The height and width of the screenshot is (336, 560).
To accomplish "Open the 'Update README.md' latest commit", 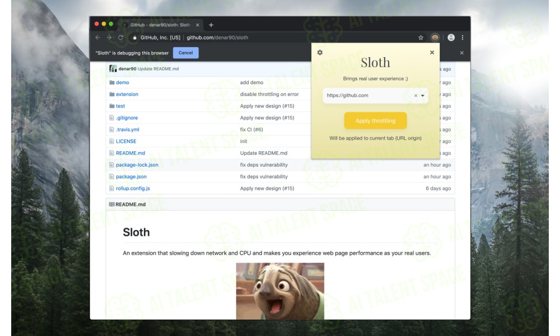I will point(158,69).
